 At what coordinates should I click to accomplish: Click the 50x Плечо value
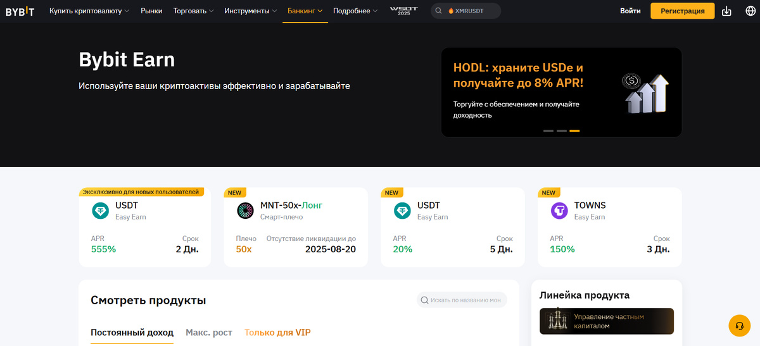click(x=244, y=249)
